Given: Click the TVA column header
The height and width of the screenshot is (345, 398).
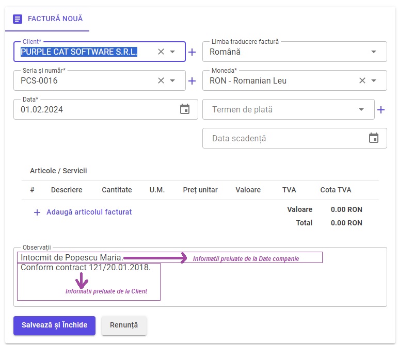Looking at the screenshot, I should 289,190.
